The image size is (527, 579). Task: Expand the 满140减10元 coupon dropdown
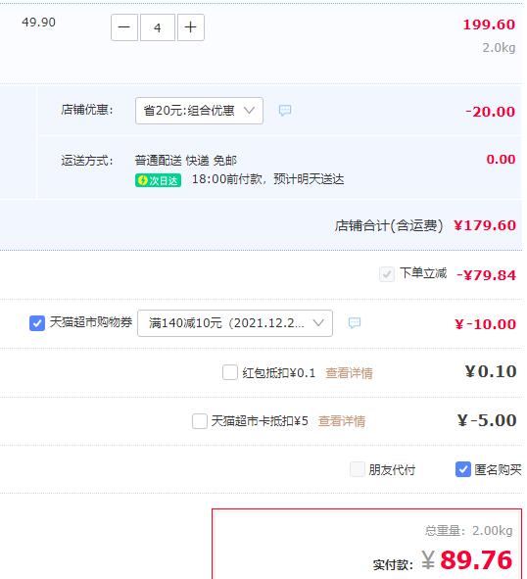click(235, 323)
